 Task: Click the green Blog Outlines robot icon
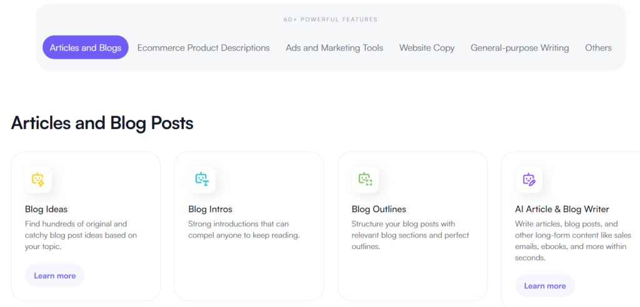(x=365, y=179)
